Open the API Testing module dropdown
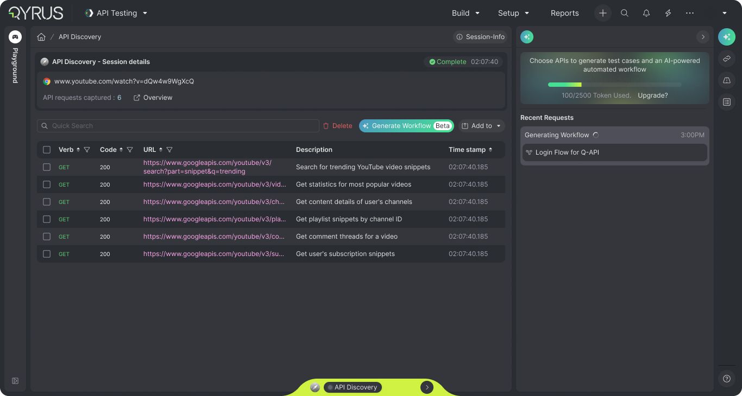Viewport: 742px width, 396px height. coord(116,13)
